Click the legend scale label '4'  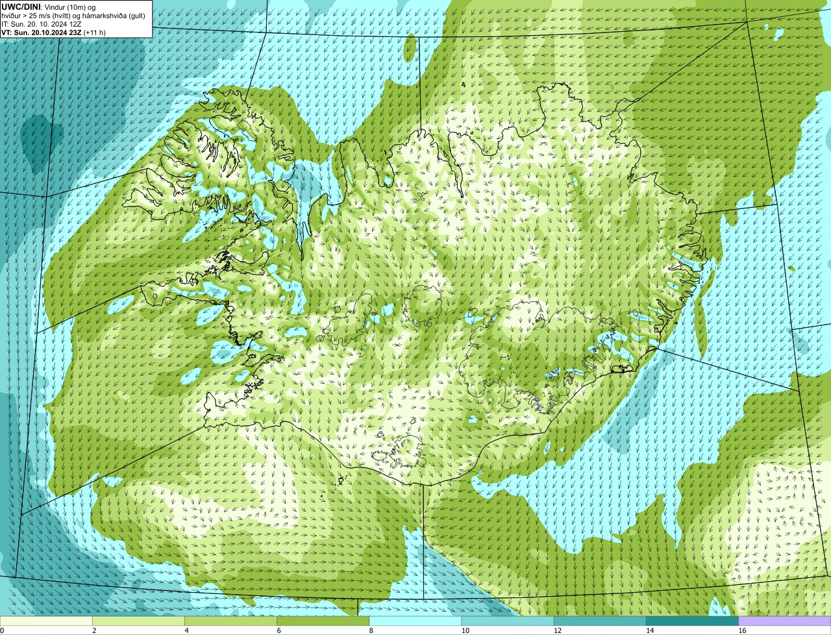point(186,630)
